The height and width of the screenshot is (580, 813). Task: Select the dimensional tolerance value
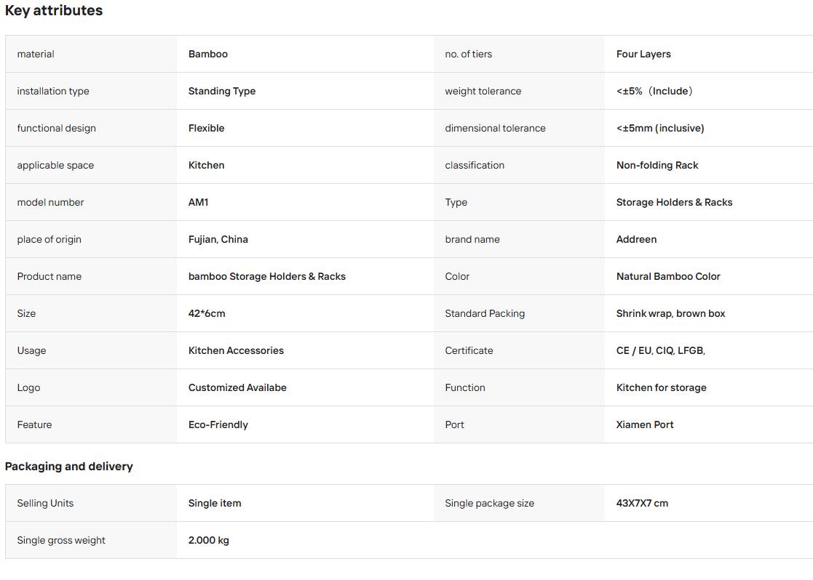pyautogui.click(x=659, y=129)
